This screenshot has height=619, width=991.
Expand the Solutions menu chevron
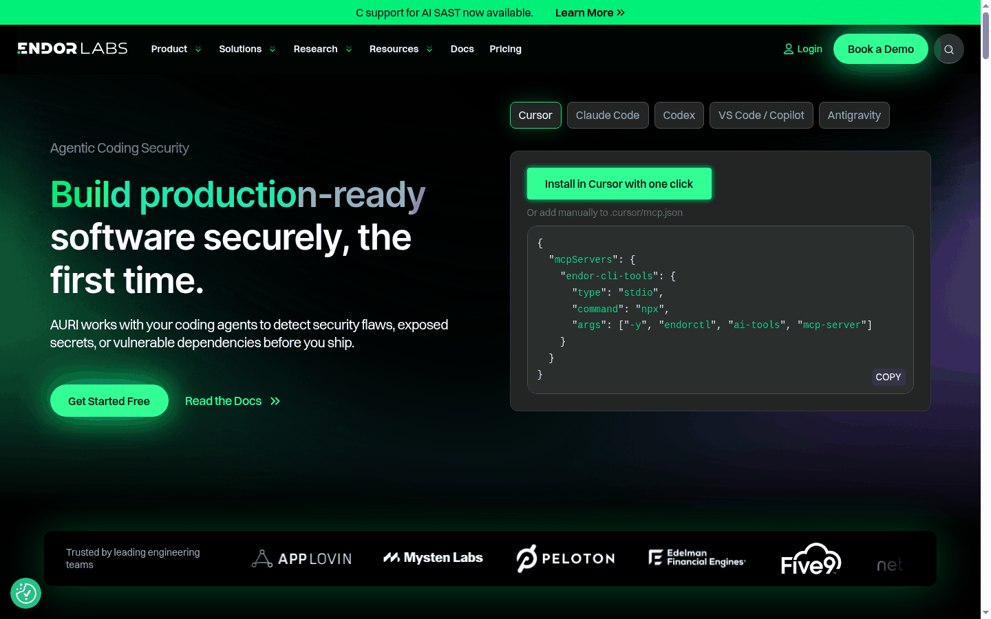tap(273, 50)
